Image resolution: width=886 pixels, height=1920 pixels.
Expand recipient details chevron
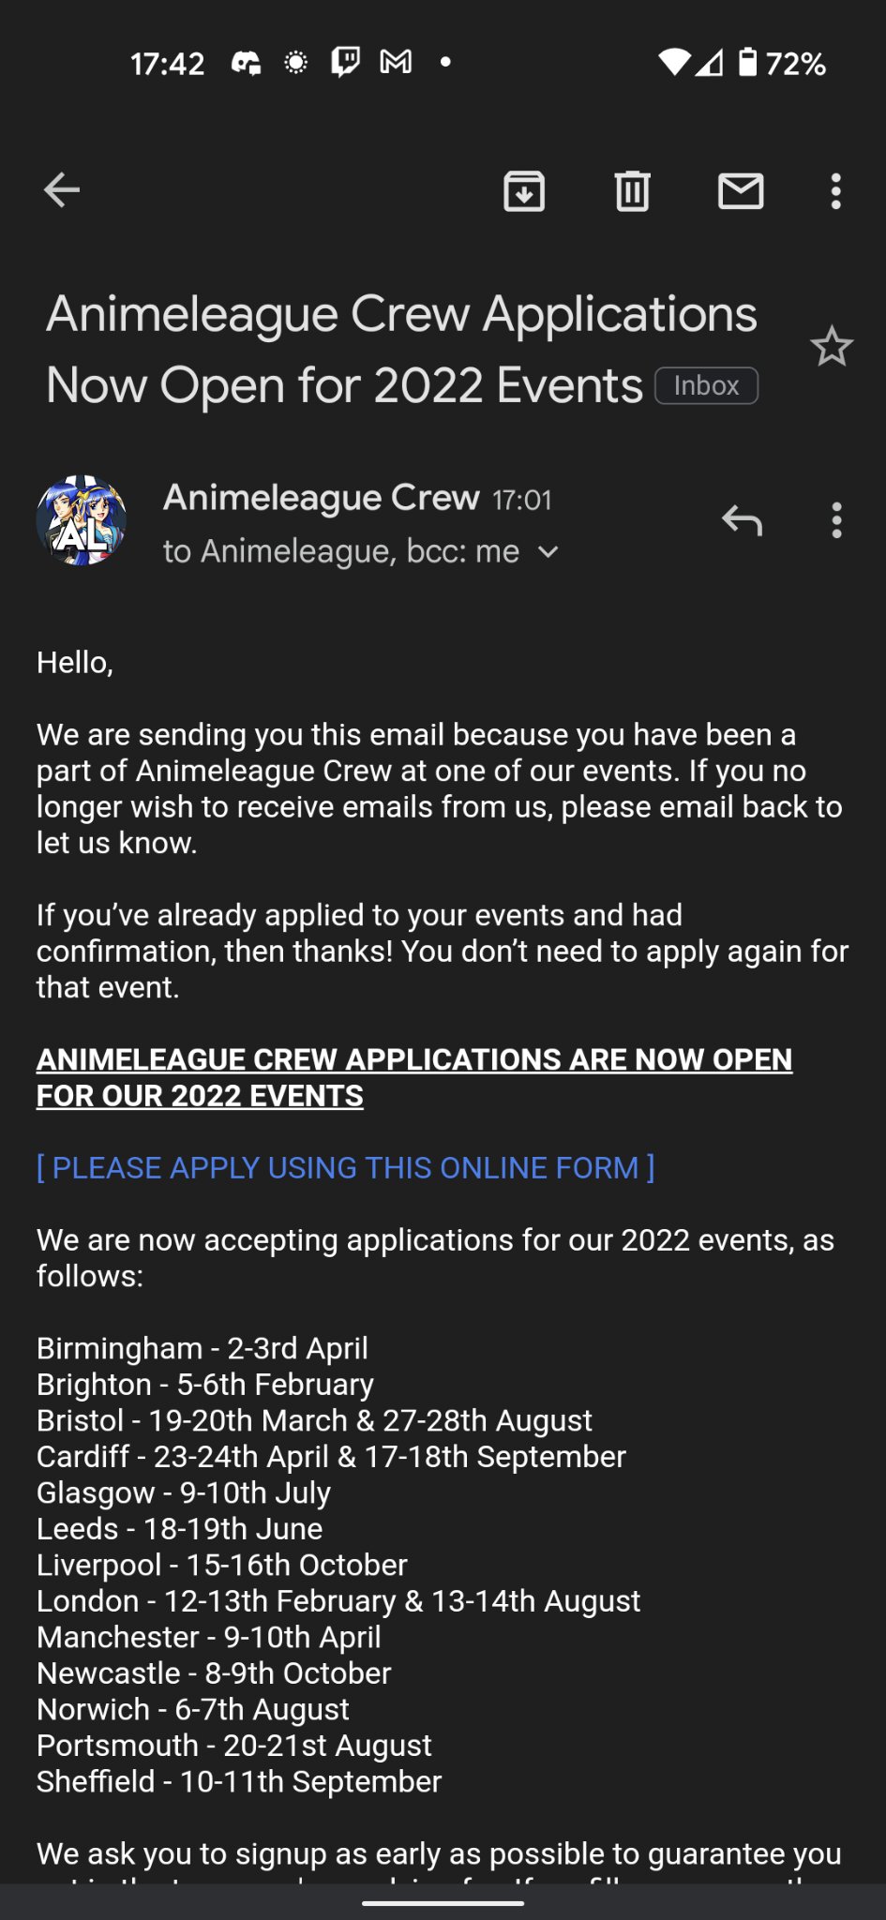pyautogui.click(x=548, y=552)
